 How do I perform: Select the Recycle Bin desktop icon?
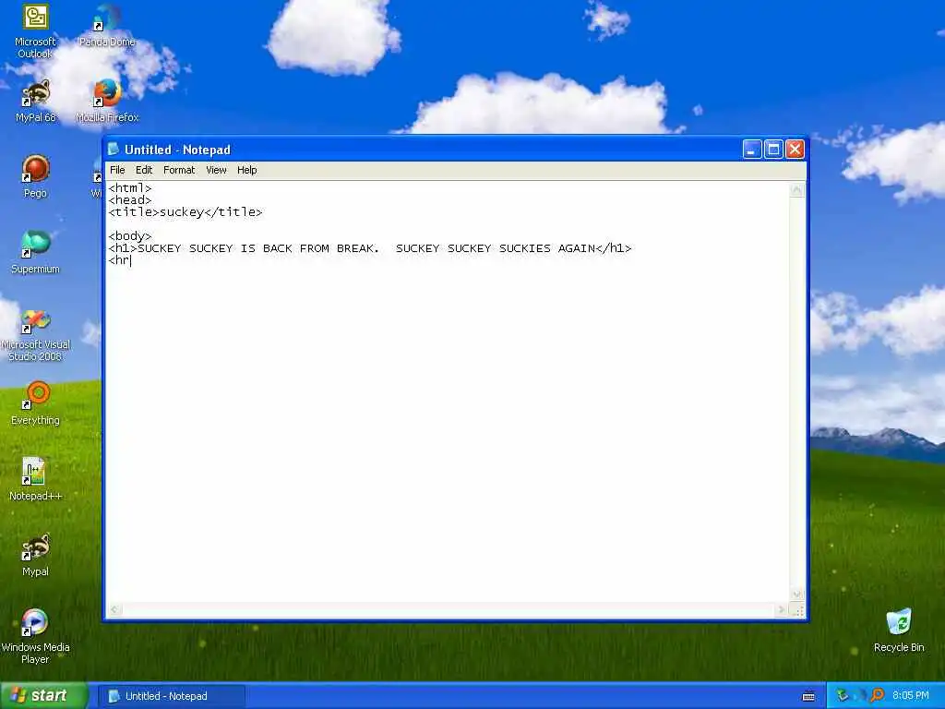899,631
